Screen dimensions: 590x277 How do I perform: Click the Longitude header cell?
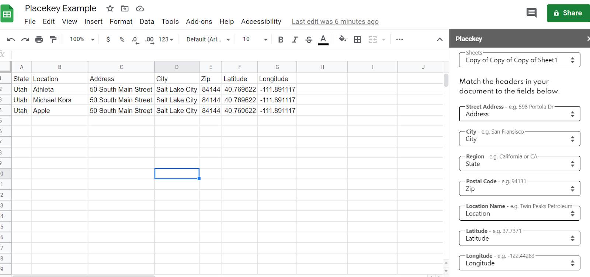pyautogui.click(x=277, y=79)
